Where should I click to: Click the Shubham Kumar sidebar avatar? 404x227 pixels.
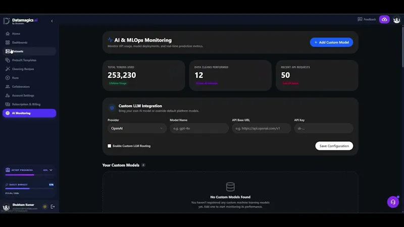(6, 207)
